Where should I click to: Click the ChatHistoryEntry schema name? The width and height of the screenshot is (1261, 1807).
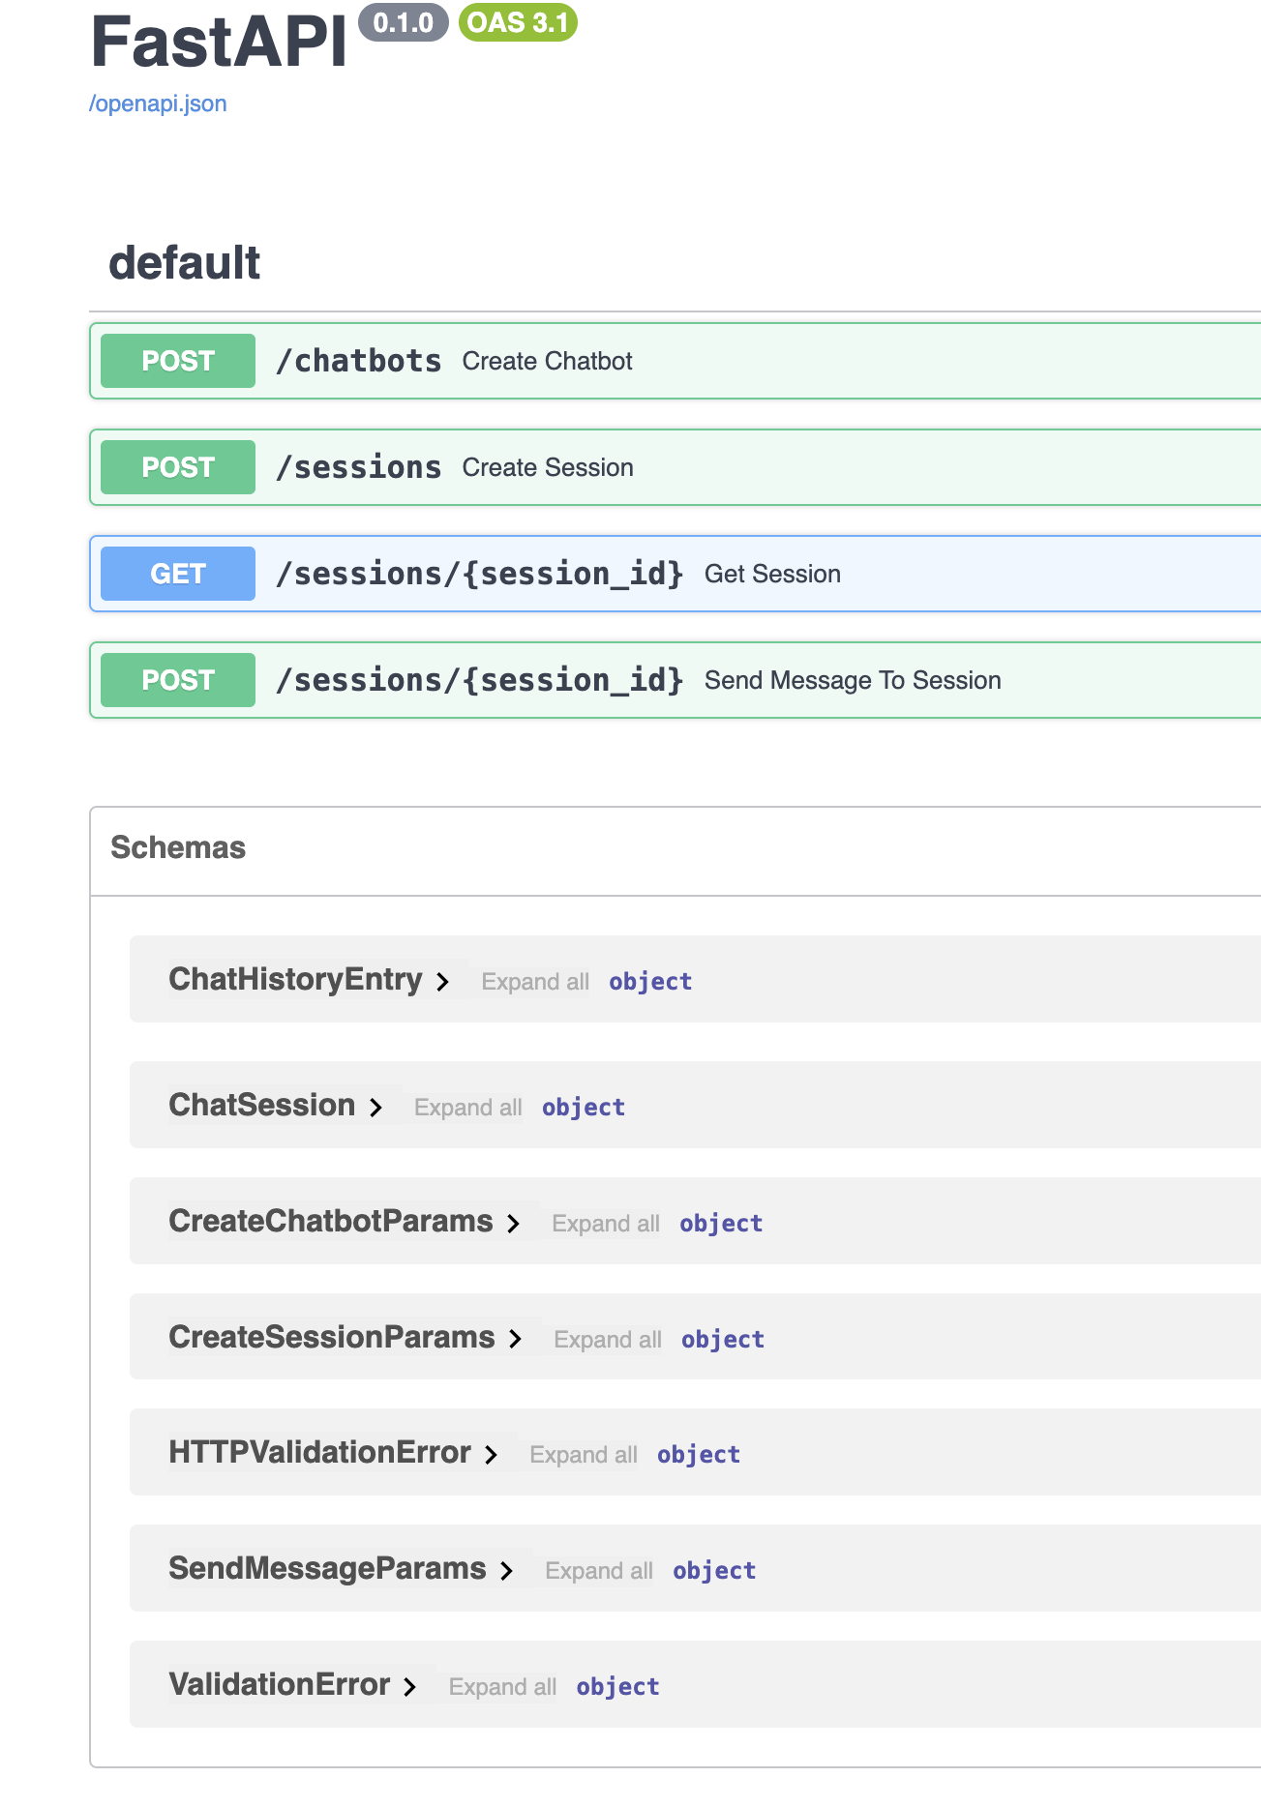pyautogui.click(x=295, y=979)
